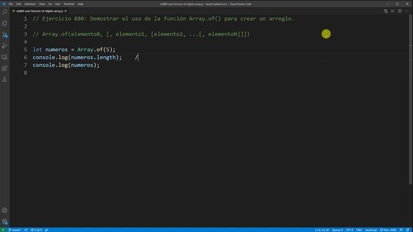
Task: Maximize the VS Code window
Action: click(x=398, y=4)
